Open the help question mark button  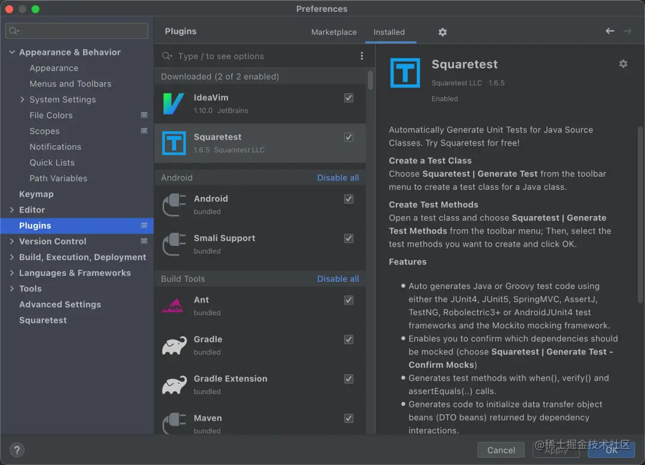(17, 450)
